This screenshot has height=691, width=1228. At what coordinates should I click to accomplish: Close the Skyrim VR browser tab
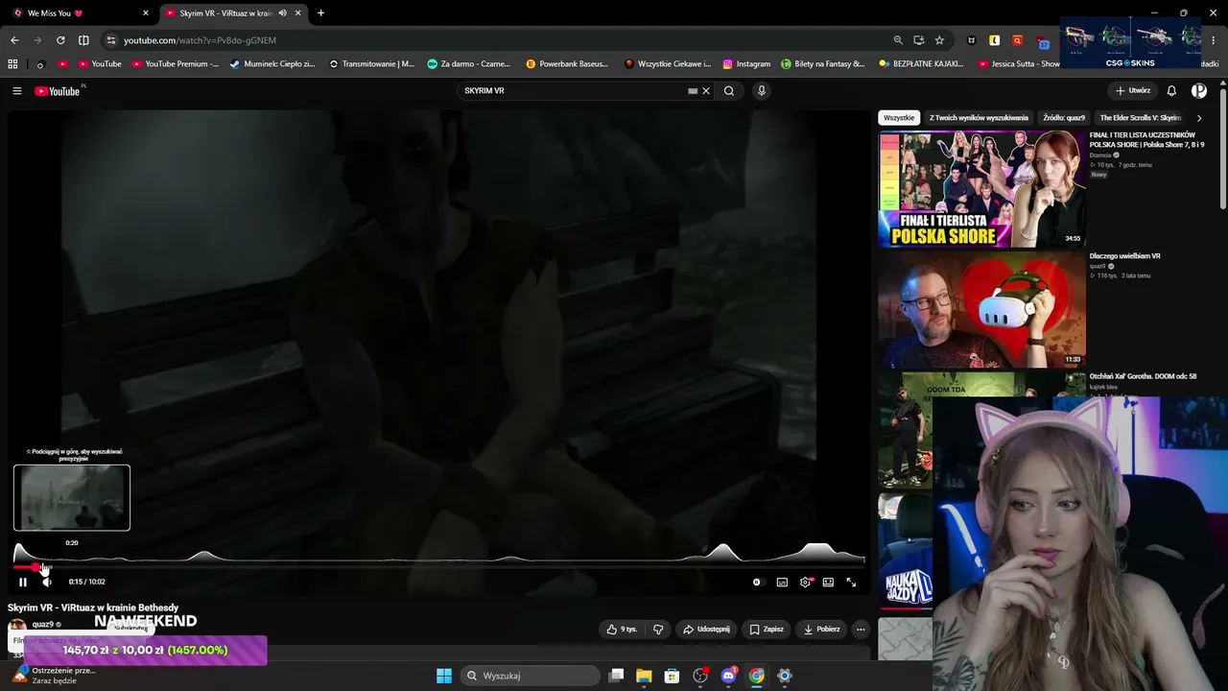click(x=298, y=13)
